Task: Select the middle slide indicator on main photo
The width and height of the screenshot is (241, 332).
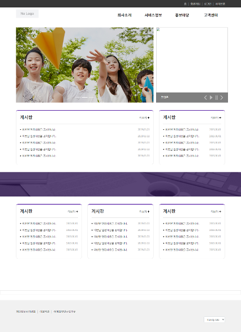Action: [85, 97]
